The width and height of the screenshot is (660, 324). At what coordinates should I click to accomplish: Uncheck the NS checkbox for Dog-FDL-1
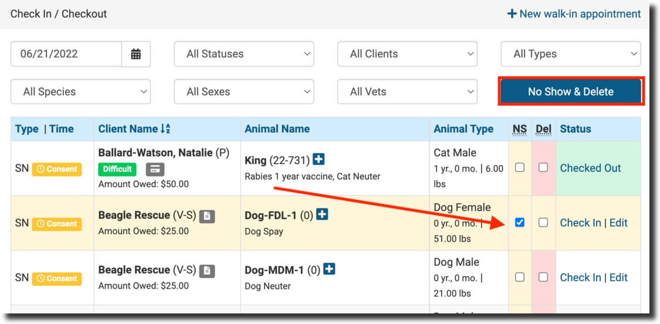point(520,222)
